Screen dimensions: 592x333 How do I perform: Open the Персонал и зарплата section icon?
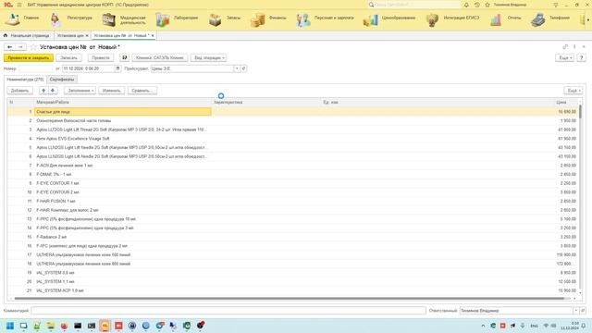click(303, 19)
